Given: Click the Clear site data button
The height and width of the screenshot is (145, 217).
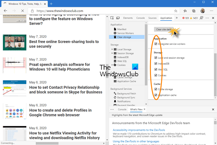Looking at the screenshot, I should click(x=164, y=30).
